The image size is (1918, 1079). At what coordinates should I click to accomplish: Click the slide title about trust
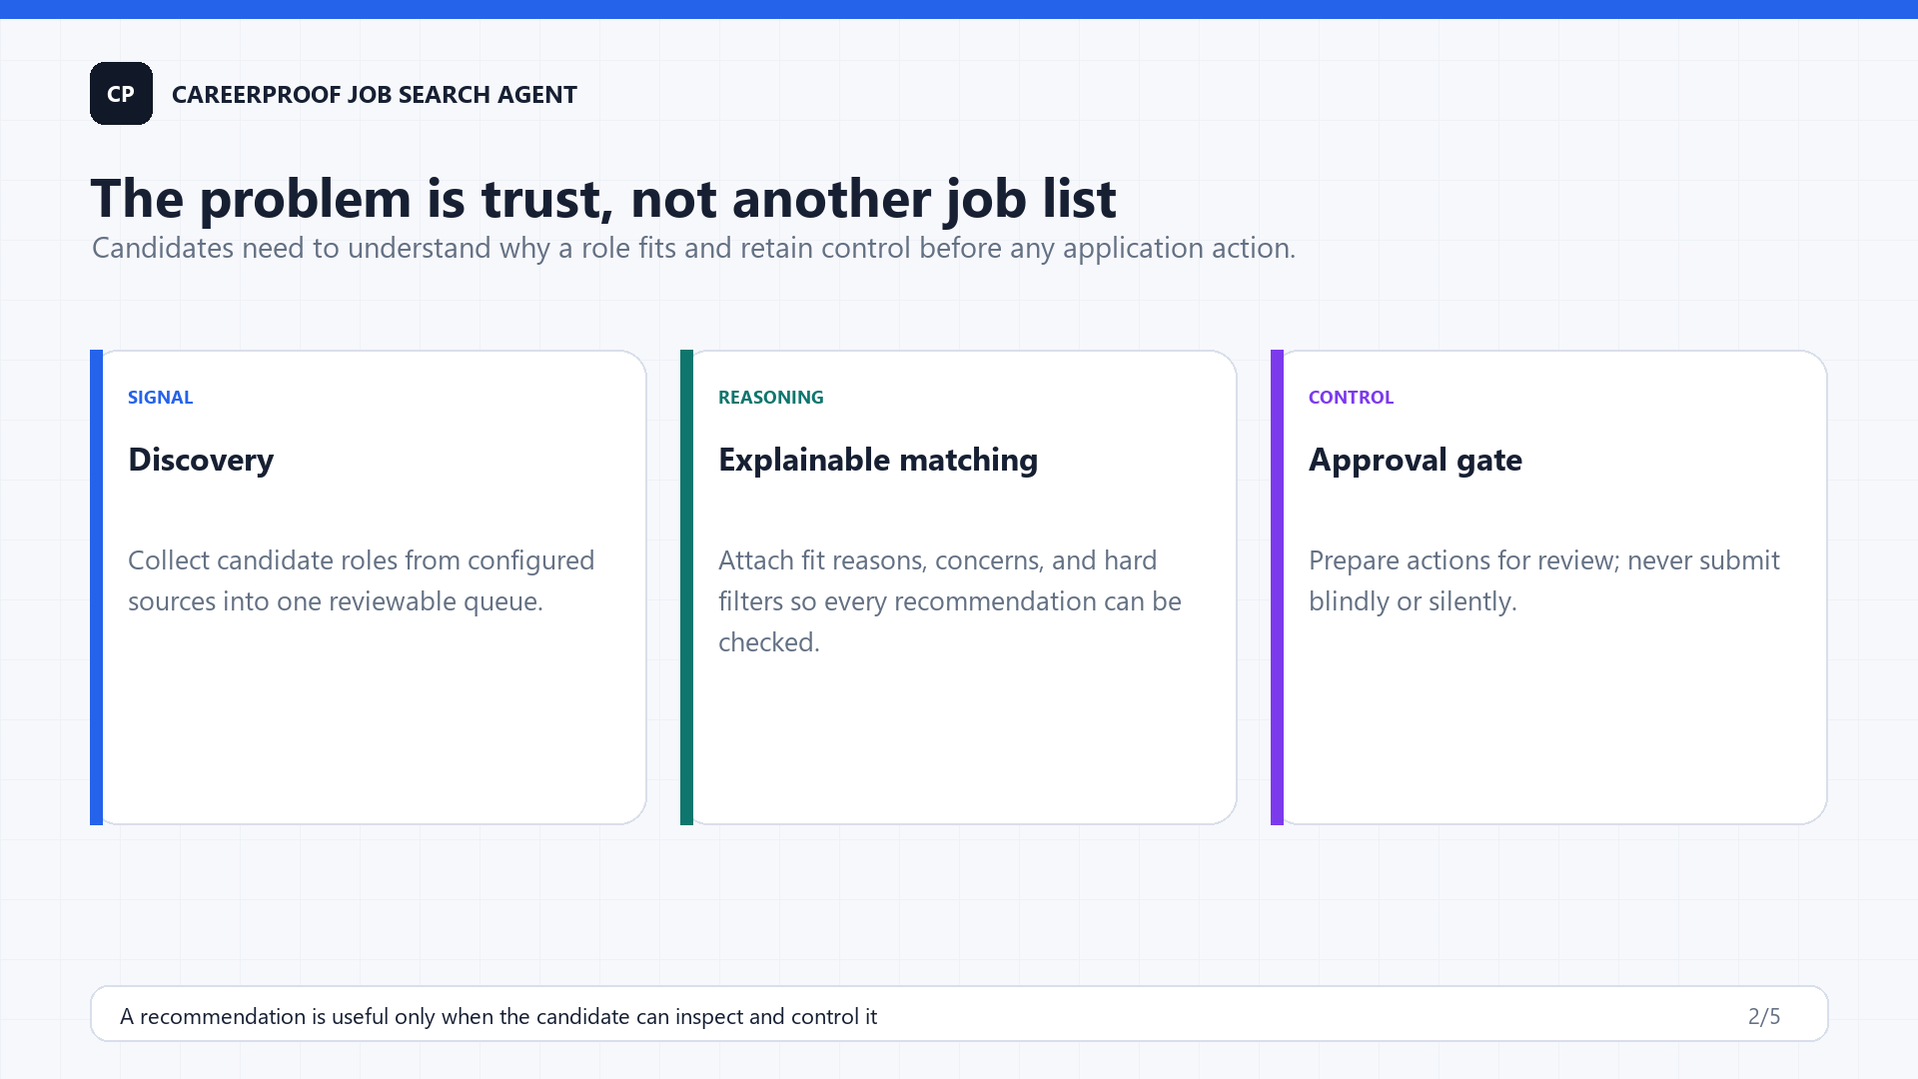[x=603, y=198]
